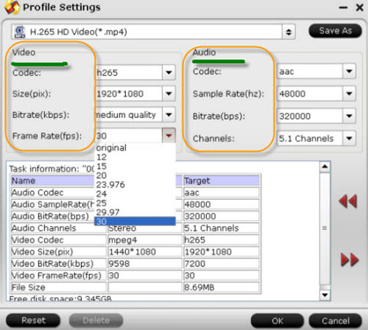Expand the video Size 1920*1080 dropdown

(x=169, y=94)
